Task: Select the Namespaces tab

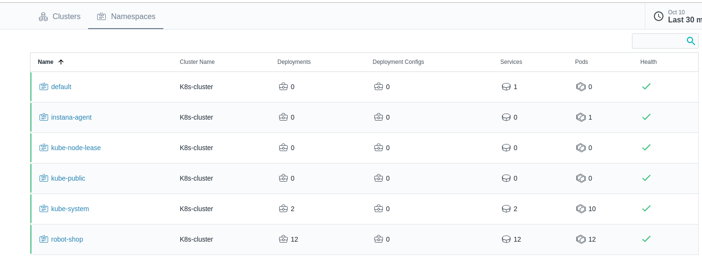Action: tap(126, 16)
